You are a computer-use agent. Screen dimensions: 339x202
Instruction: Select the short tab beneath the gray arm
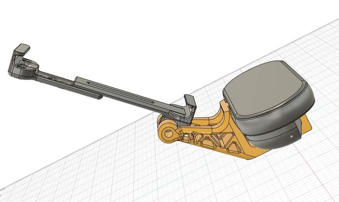pos(91,95)
